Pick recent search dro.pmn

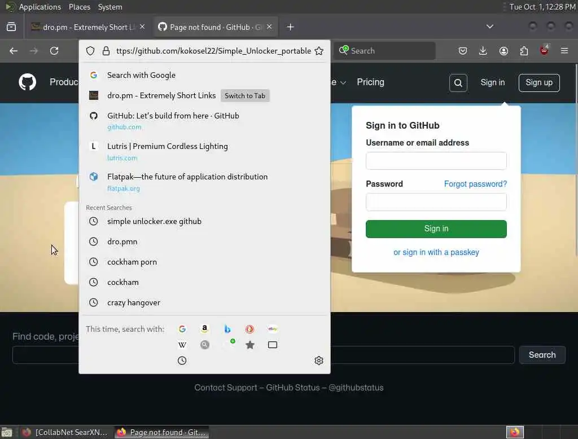[204, 242]
